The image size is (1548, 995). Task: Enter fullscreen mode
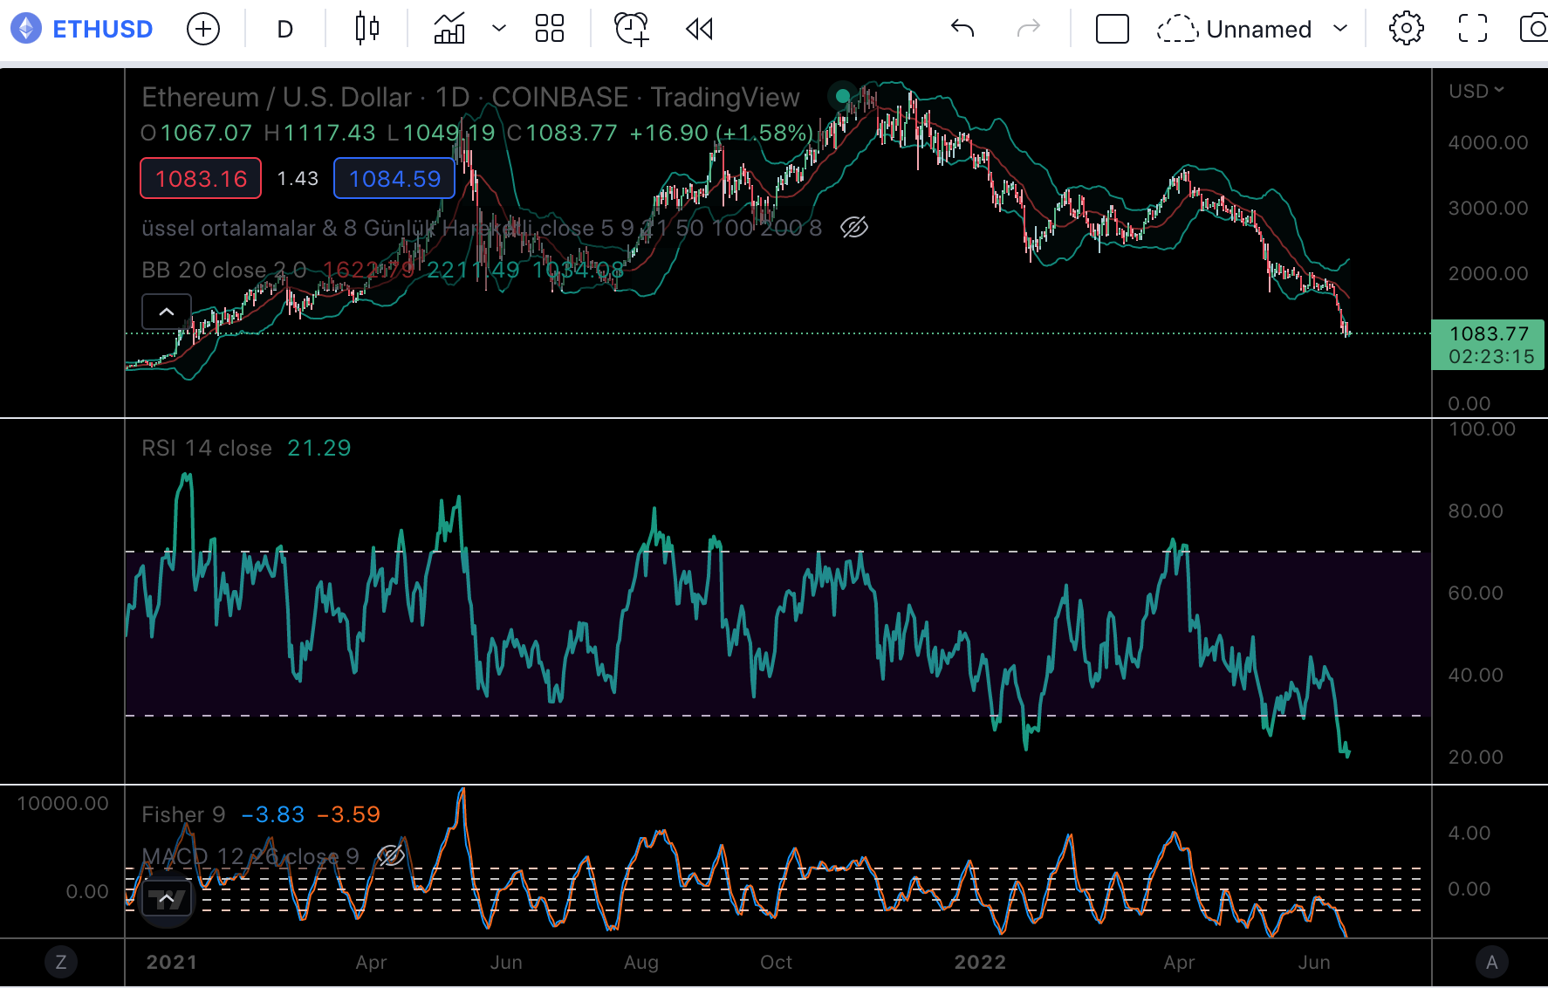coord(1473,29)
